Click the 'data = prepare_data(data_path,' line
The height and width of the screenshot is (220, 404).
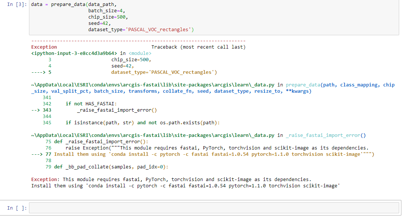point(74,4)
